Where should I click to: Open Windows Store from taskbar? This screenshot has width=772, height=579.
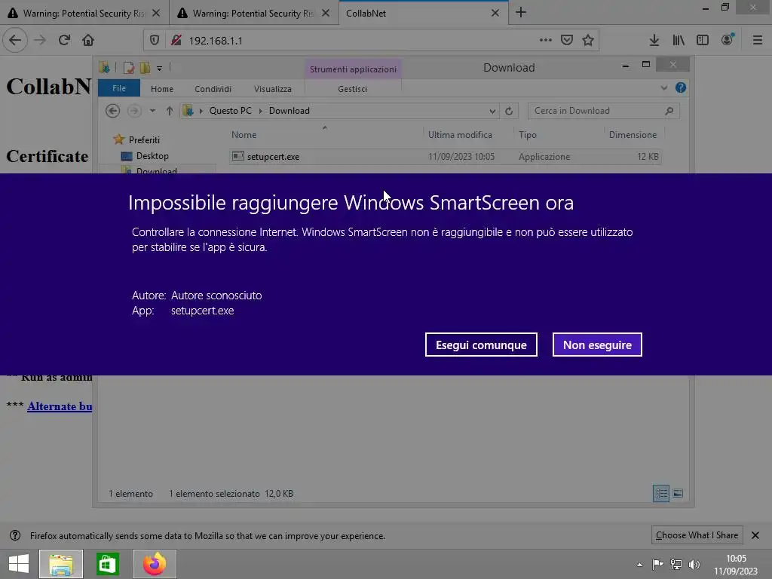tap(108, 564)
